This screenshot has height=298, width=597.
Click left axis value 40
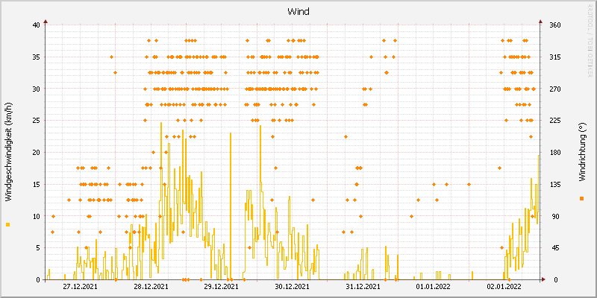(36, 25)
